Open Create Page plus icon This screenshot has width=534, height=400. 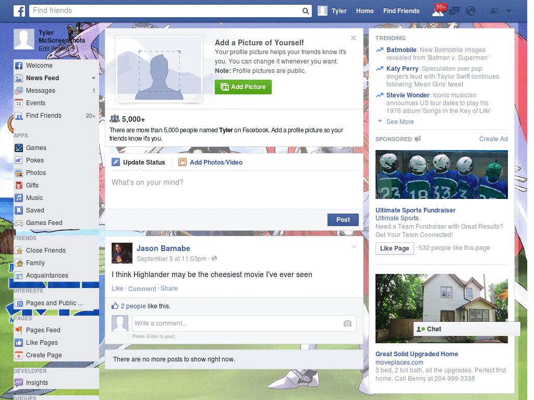(x=19, y=355)
